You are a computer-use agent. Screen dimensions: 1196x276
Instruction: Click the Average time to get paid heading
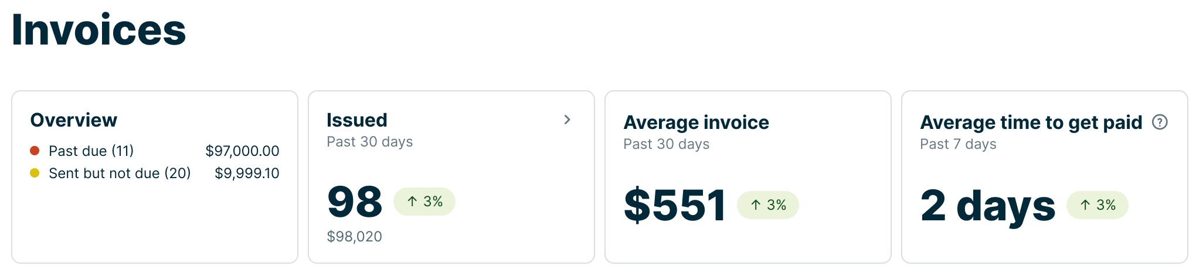(x=1031, y=122)
